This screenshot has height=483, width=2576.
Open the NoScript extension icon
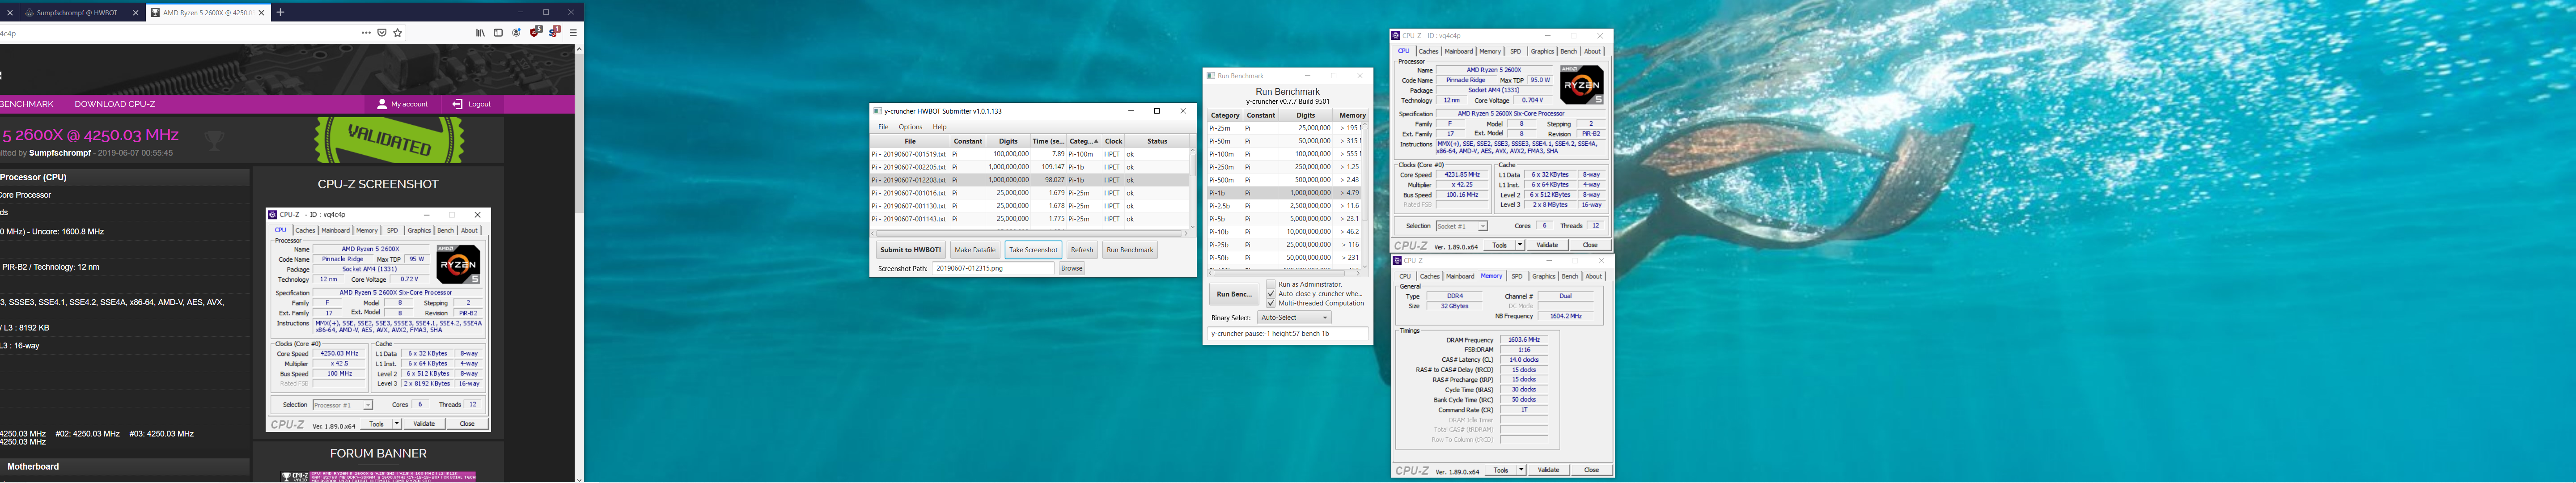click(x=554, y=32)
